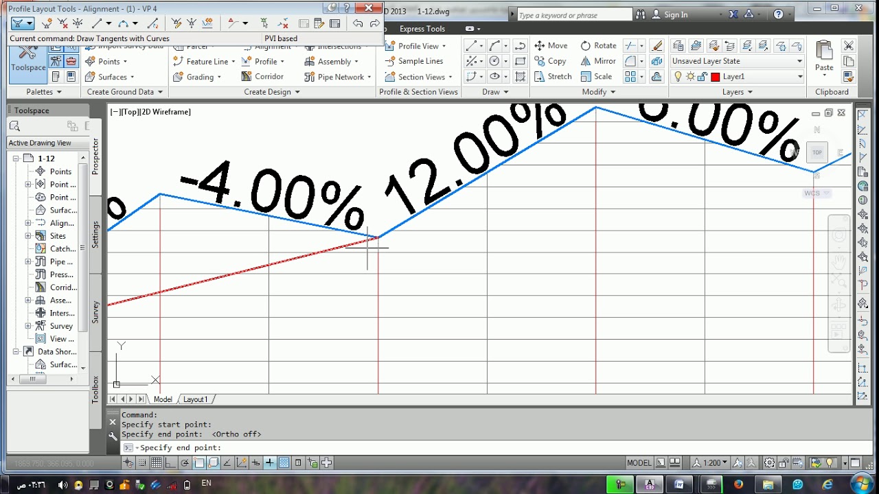Click the Erase tool icon
This screenshot has height=494, width=879.
pyautogui.click(x=658, y=45)
